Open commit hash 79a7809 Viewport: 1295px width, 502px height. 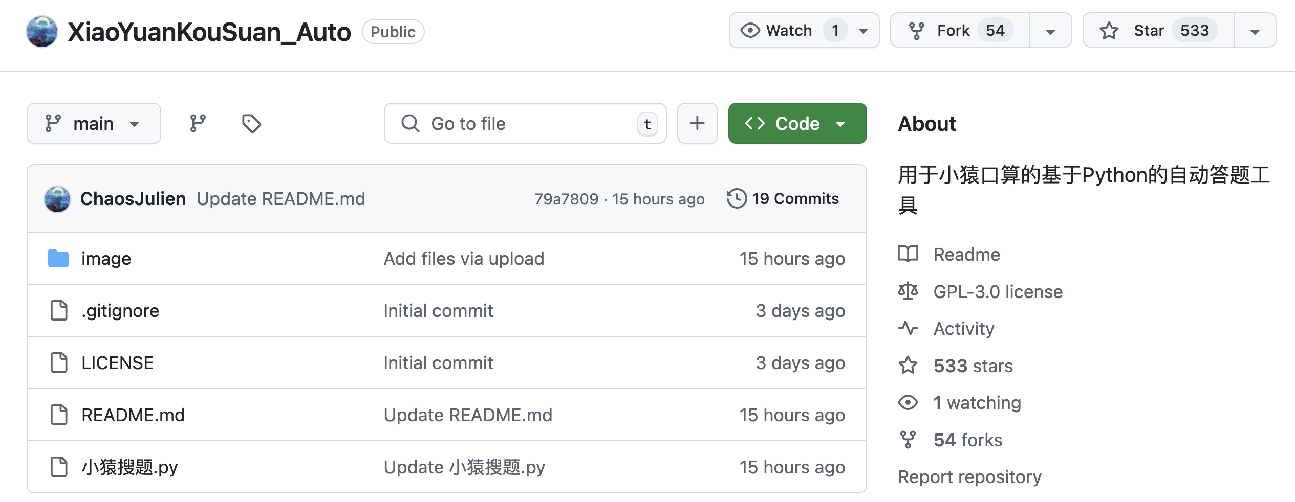pos(566,199)
